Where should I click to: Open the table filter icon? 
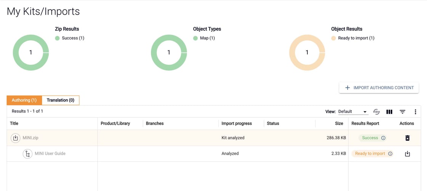click(402, 112)
